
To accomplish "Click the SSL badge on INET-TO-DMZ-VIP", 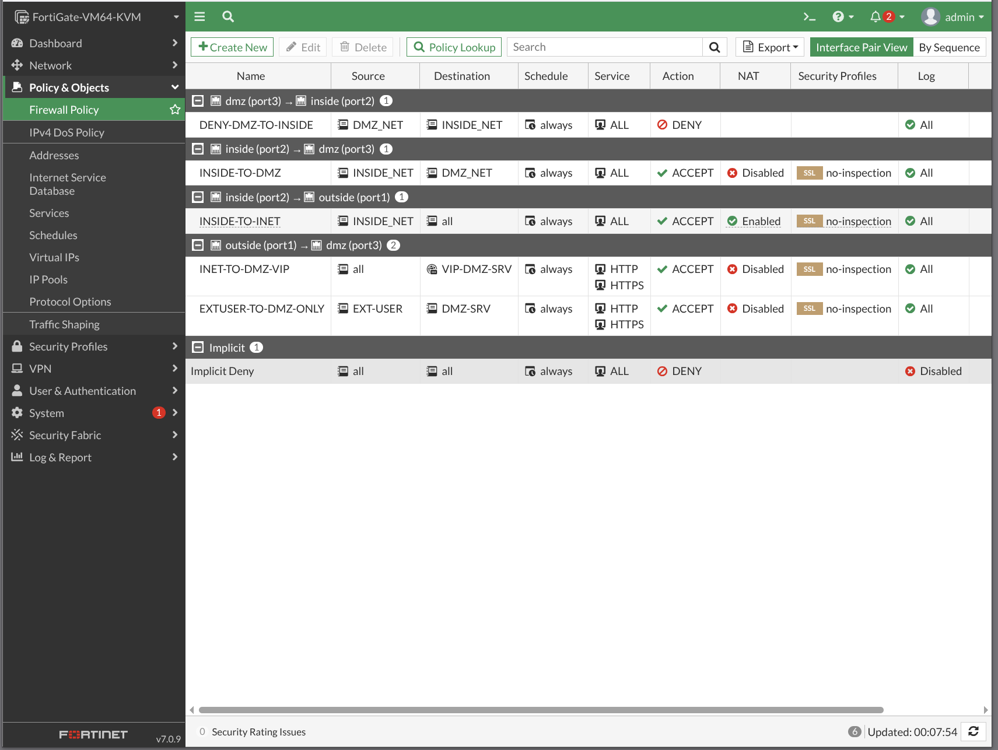I will (x=810, y=269).
